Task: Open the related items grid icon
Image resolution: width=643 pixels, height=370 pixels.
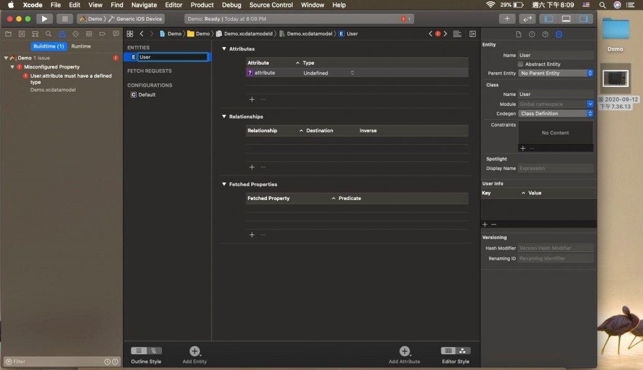Action: click(x=130, y=34)
